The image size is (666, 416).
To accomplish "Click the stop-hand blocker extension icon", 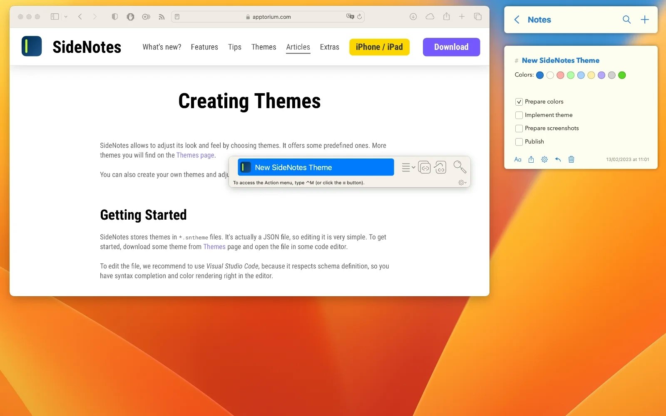I will point(130,17).
